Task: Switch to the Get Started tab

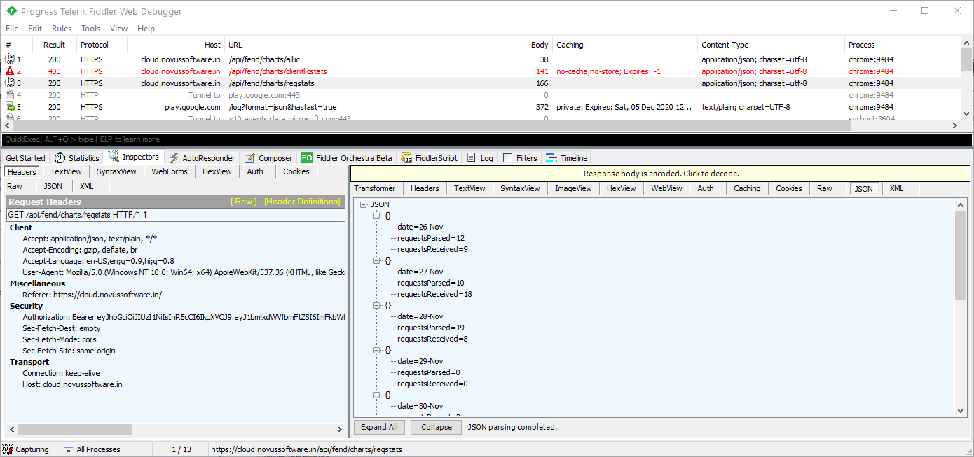Action: pyautogui.click(x=25, y=158)
